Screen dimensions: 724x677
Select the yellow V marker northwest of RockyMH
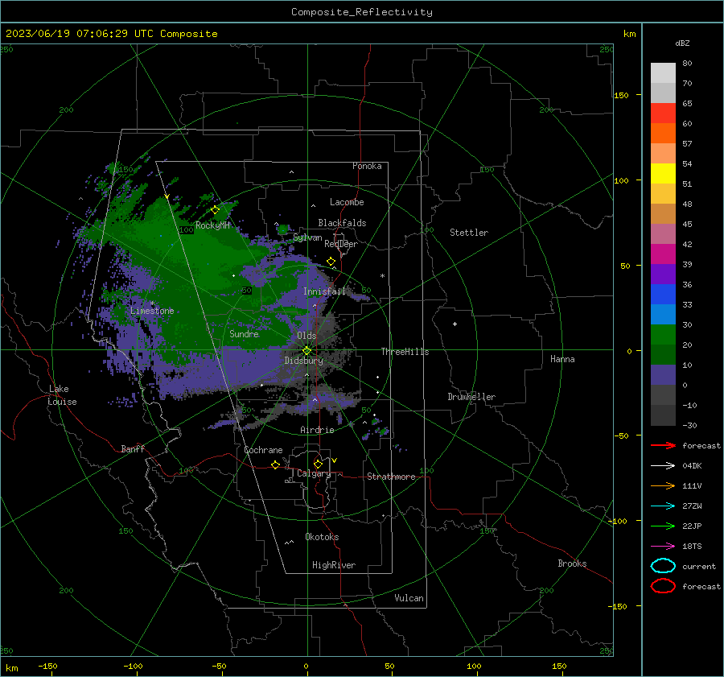pyautogui.click(x=167, y=196)
